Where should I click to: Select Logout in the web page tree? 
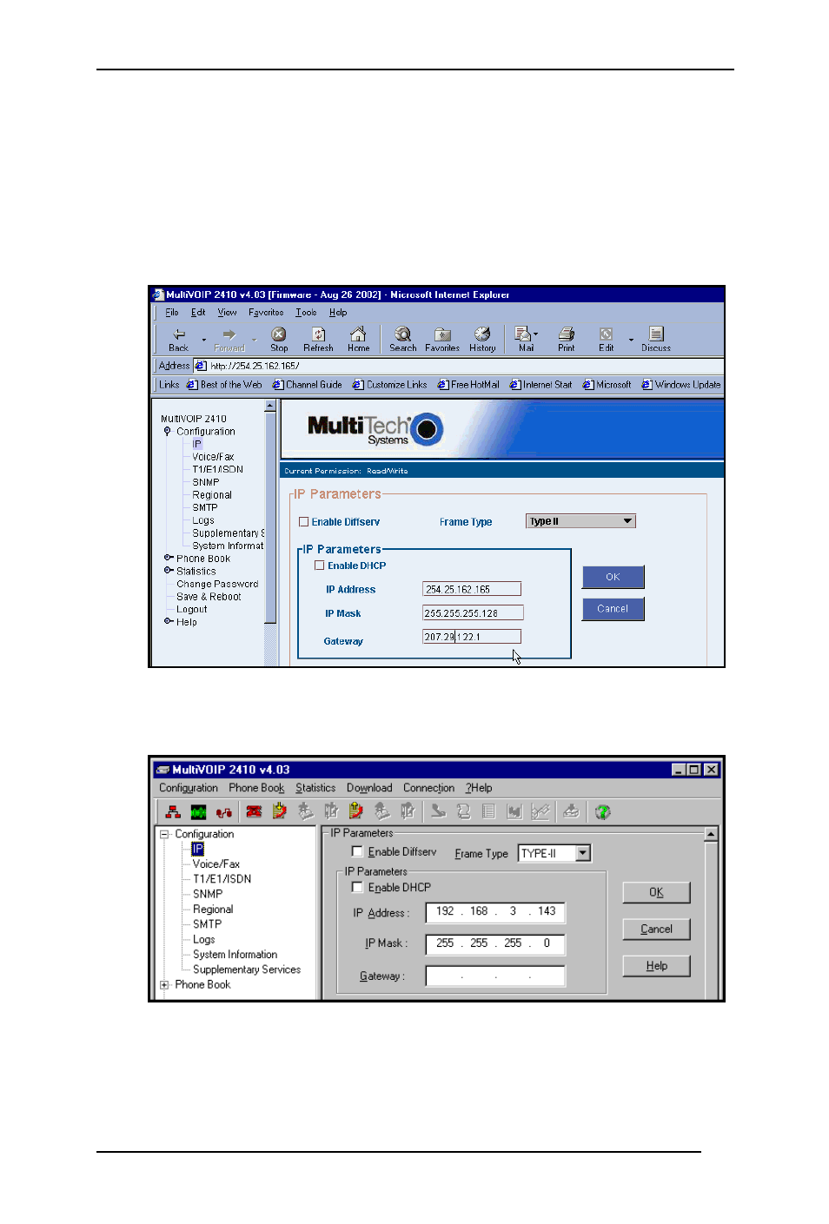click(191, 609)
